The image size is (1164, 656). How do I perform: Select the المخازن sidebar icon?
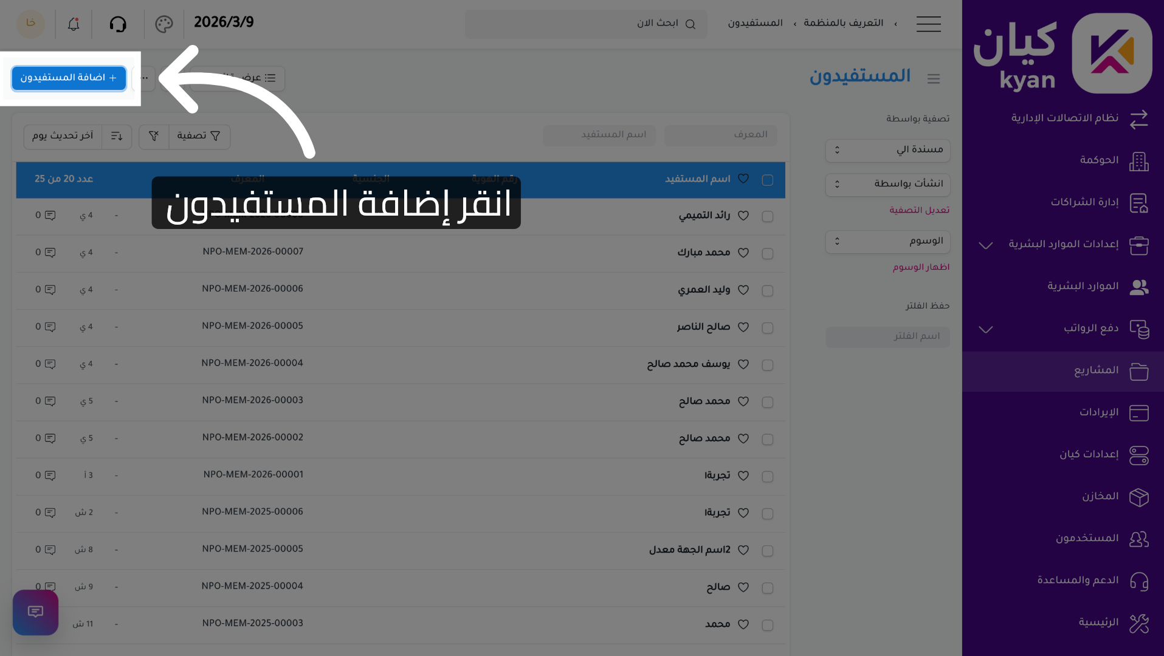coord(1140,497)
